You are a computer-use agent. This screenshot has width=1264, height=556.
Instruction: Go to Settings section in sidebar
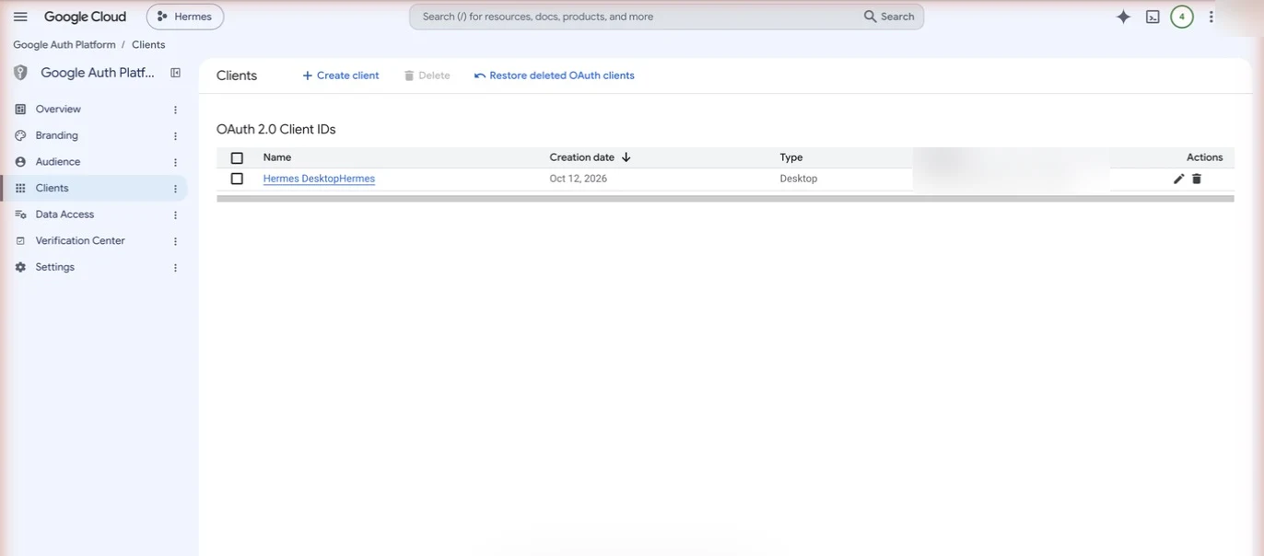click(x=55, y=267)
